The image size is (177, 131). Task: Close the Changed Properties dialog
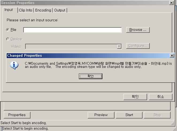coord(172,55)
